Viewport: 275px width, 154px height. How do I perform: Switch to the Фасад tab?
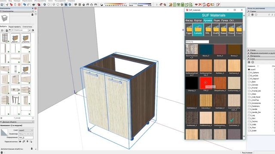[189, 21]
